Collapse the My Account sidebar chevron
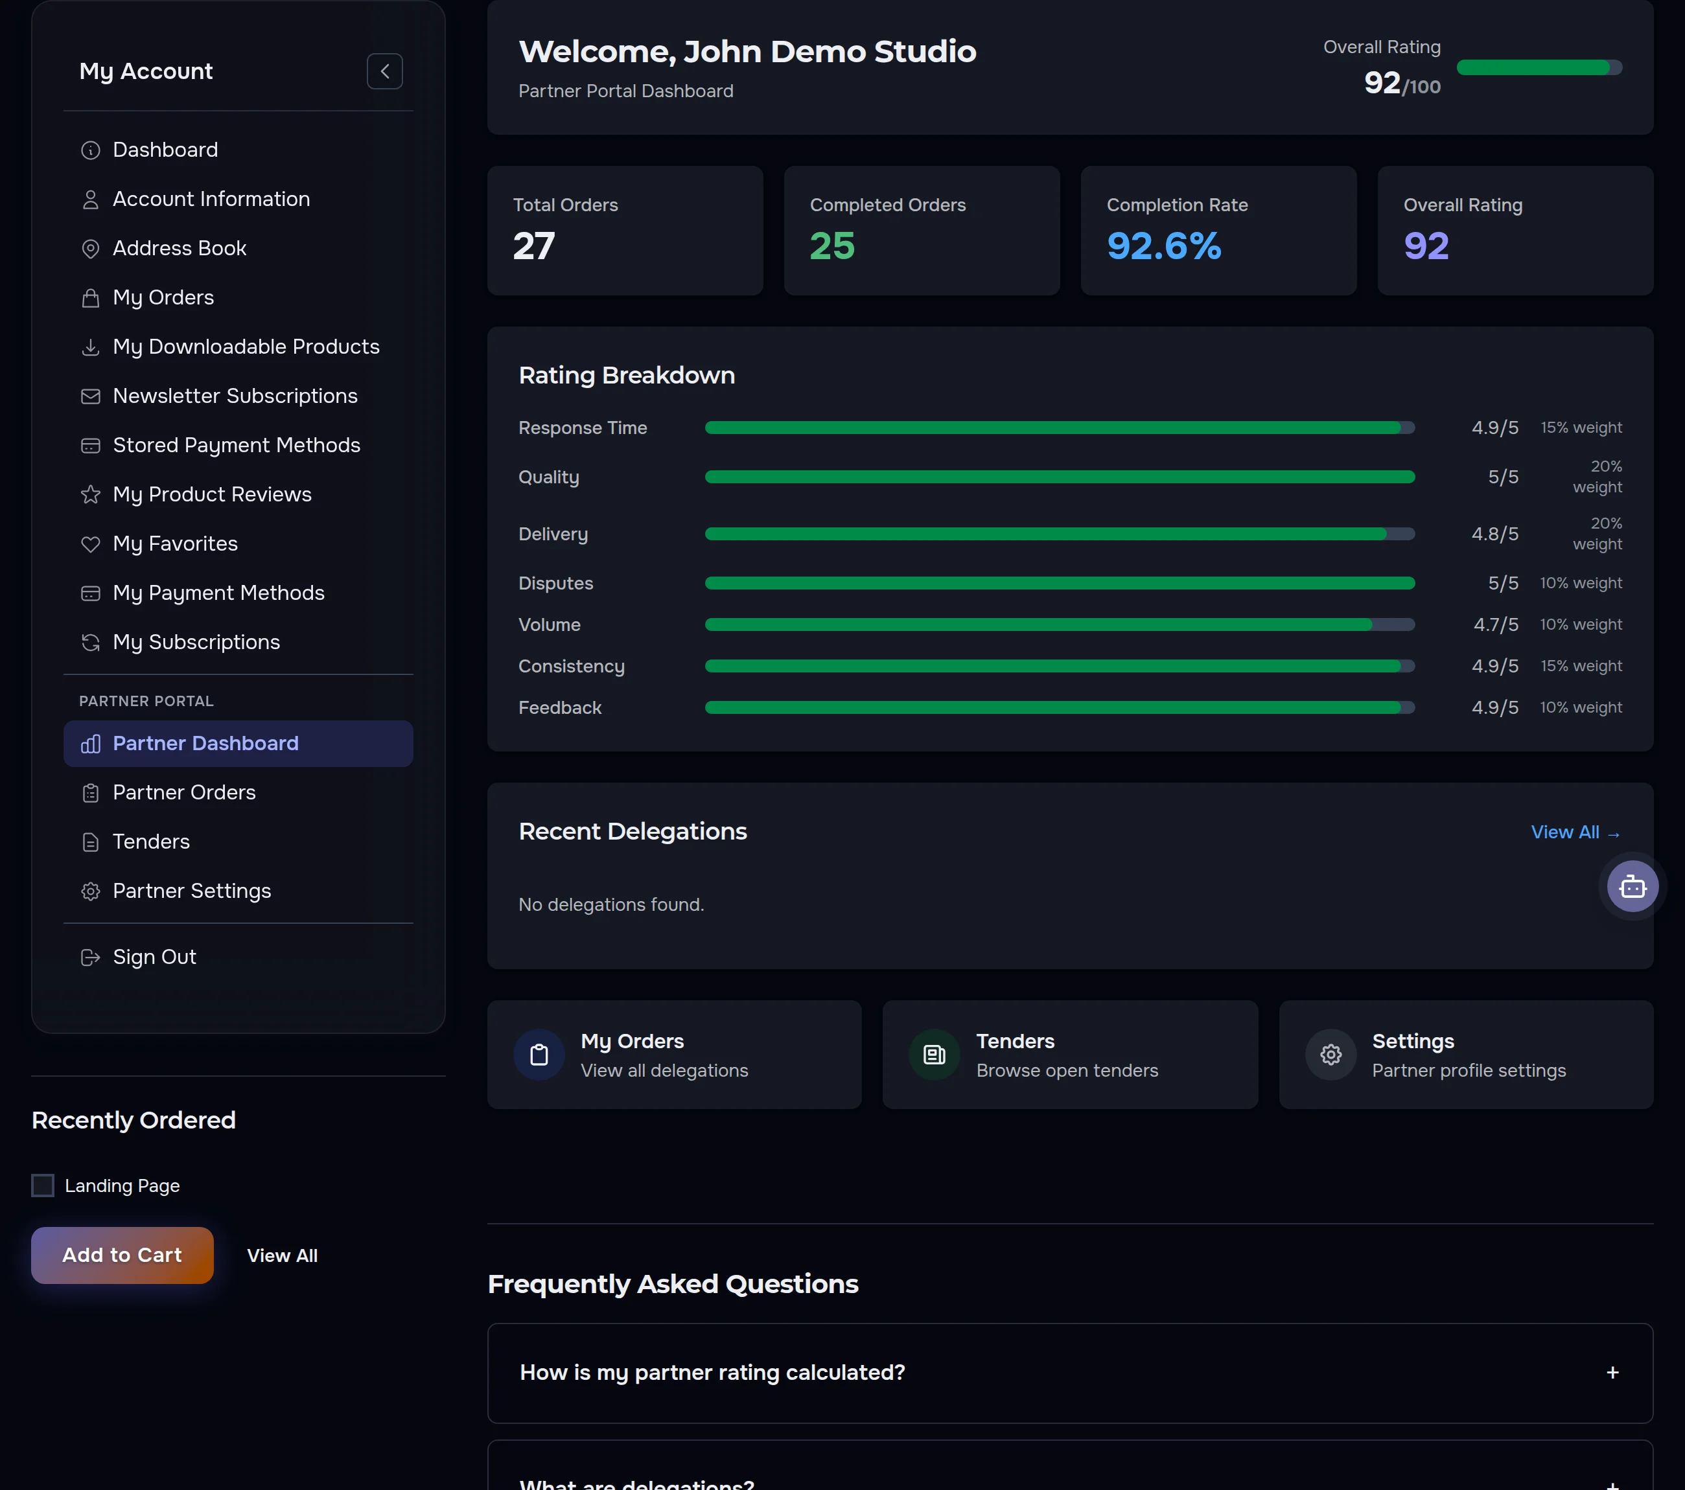 click(385, 71)
